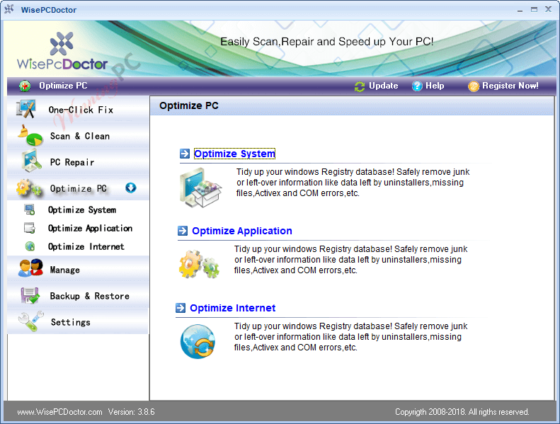Open Backup & Restore in sidebar

78,295
